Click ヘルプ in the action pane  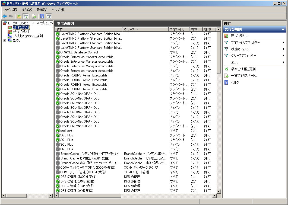click(235, 82)
